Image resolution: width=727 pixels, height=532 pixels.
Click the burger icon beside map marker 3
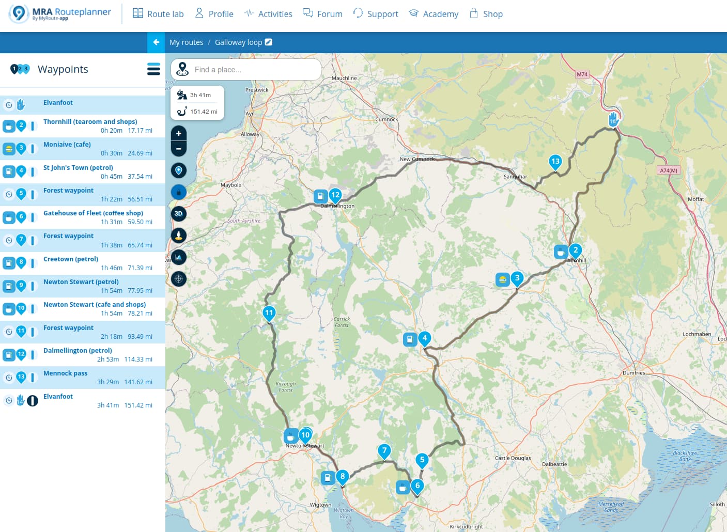click(502, 279)
